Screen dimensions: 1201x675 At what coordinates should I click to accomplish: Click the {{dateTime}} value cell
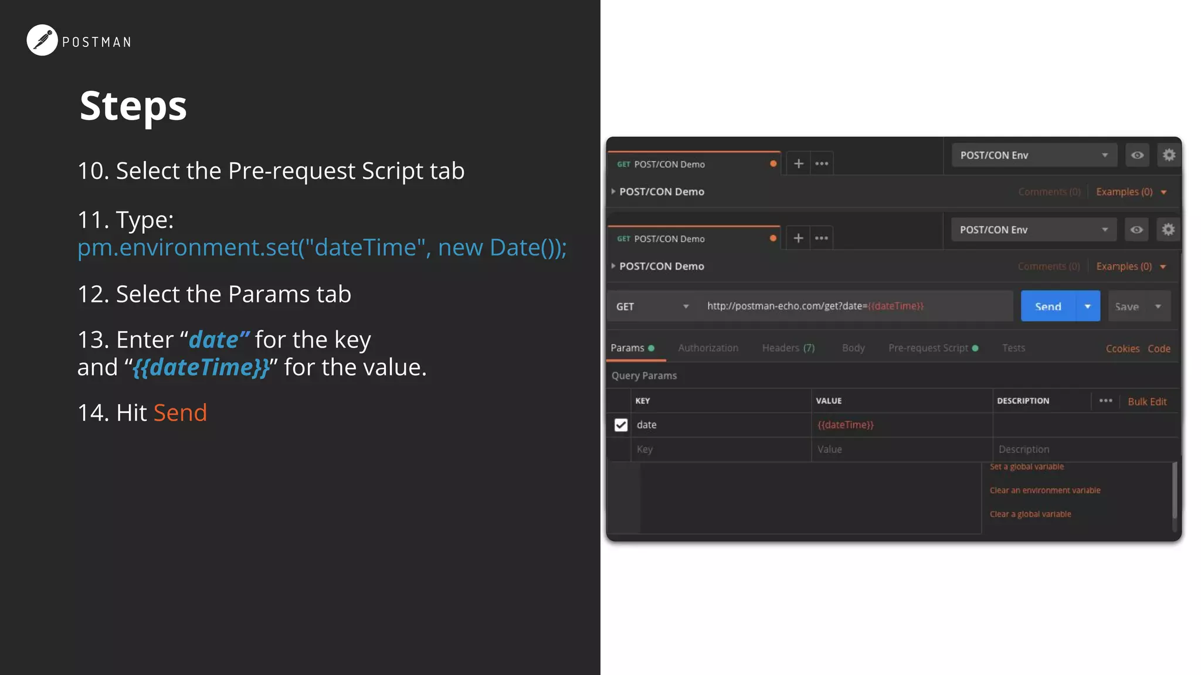(902, 425)
